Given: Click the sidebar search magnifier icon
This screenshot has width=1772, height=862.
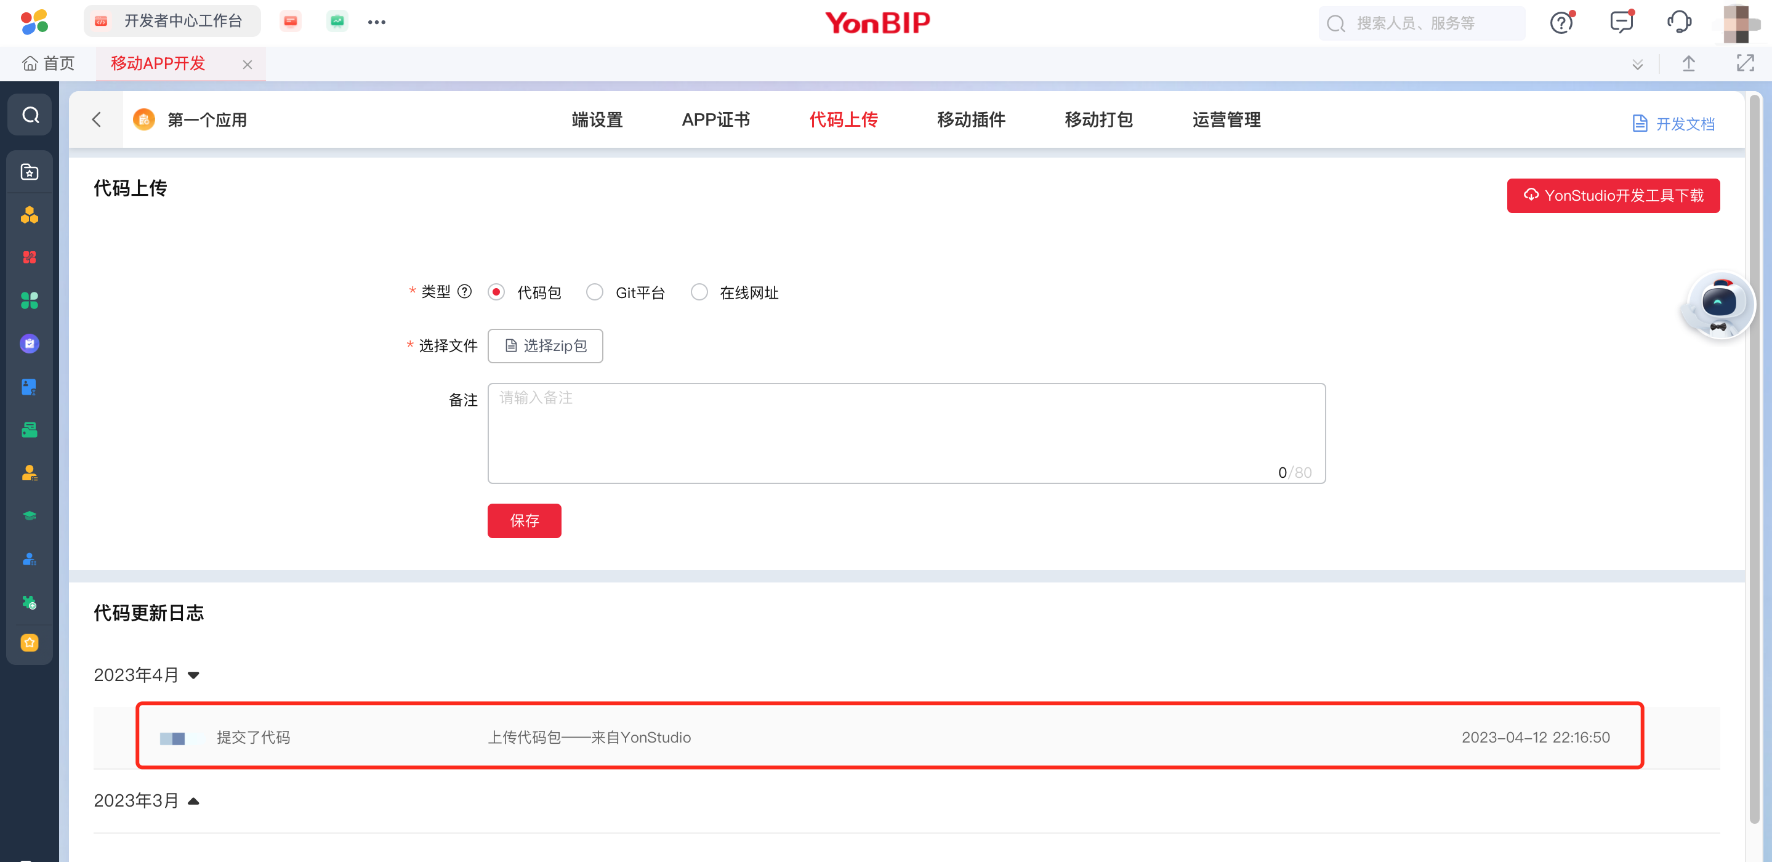Looking at the screenshot, I should pyautogui.click(x=30, y=115).
